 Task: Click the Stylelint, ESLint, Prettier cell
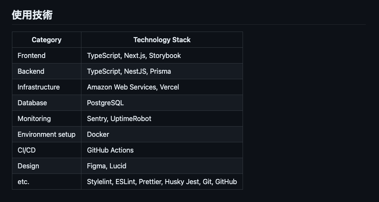point(162,182)
